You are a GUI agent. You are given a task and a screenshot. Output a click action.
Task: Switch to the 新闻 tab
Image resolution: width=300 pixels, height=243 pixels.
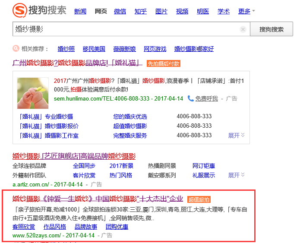pyautogui.click(x=80, y=11)
